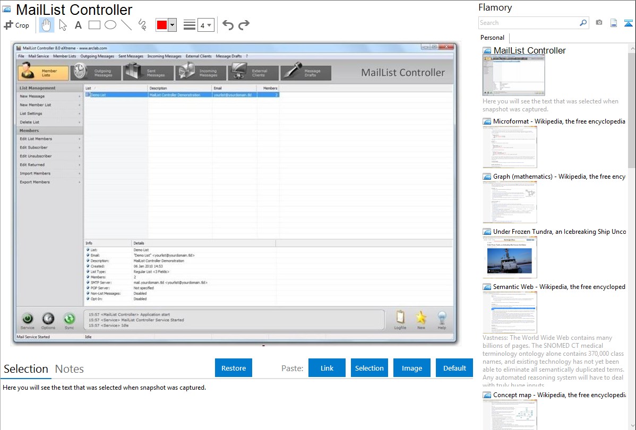Click the Logfile clipboard icon

coord(400,318)
